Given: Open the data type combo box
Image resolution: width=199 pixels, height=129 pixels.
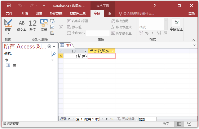Looking at the screenshot, I should click(153, 21).
